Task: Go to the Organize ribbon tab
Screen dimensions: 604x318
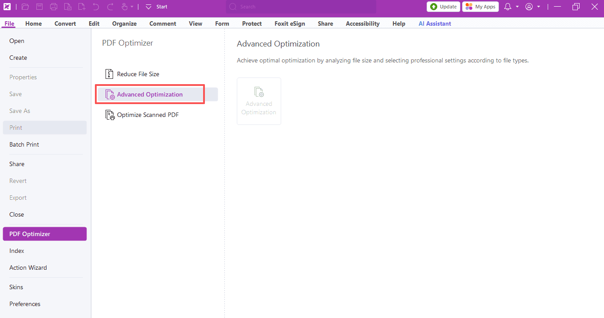Action: 124,23
